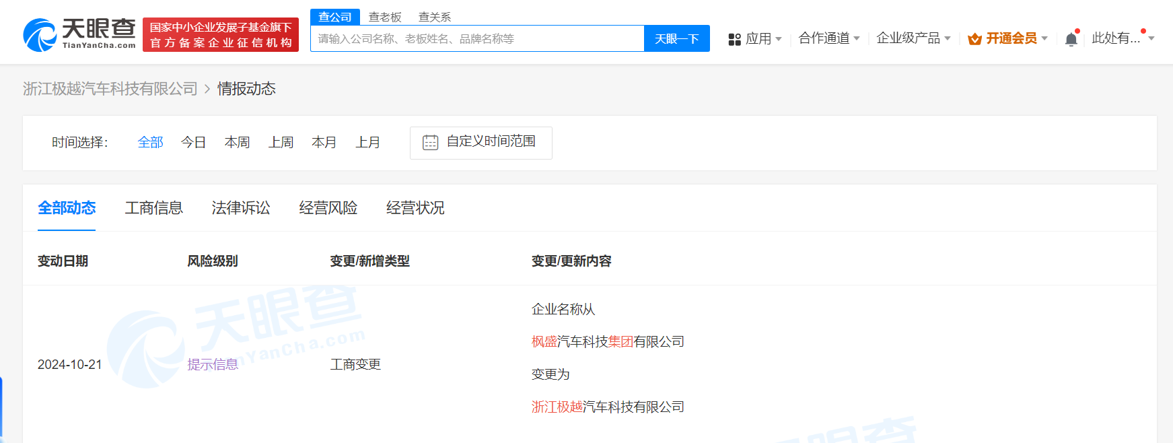Open 自定义时间范围 date picker

pos(481,143)
